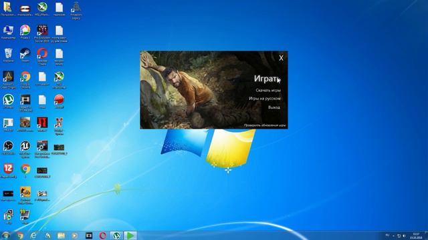Open the clock and date in the taskbar
Screen dimensions: 428x240
tap(416, 235)
